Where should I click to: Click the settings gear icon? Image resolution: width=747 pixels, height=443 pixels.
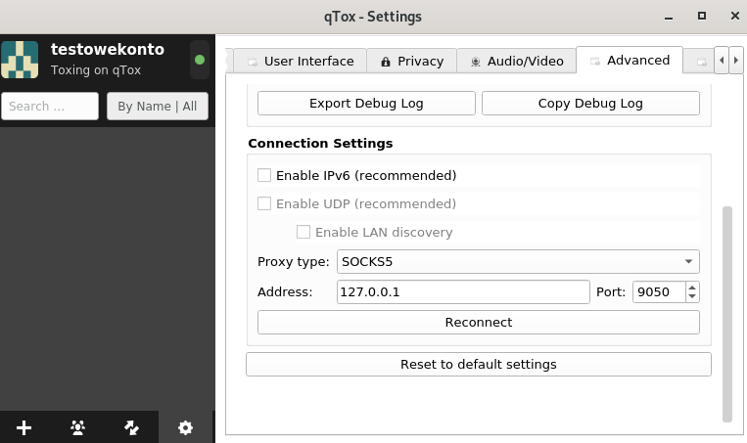tap(185, 427)
